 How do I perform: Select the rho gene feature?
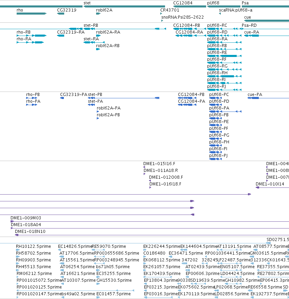coord(32,14)
